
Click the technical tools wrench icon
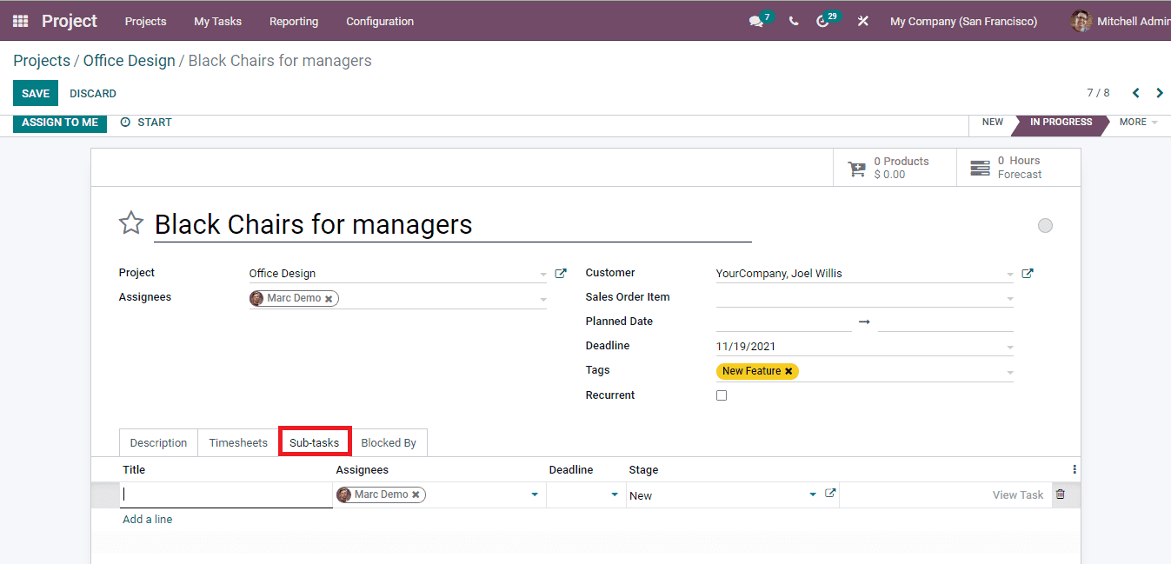pyautogui.click(x=862, y=20)
